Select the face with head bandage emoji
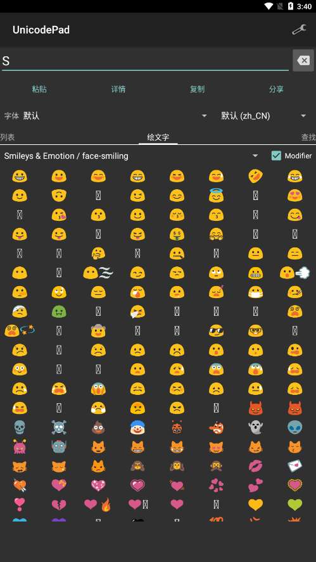The height and width of the screenshot is (562, 316). pyautogui.click(x=20, y=311)
